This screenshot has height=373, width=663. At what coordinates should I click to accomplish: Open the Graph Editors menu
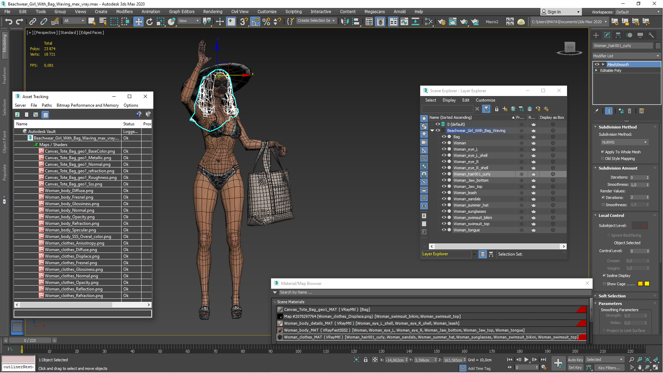[182, 12]
